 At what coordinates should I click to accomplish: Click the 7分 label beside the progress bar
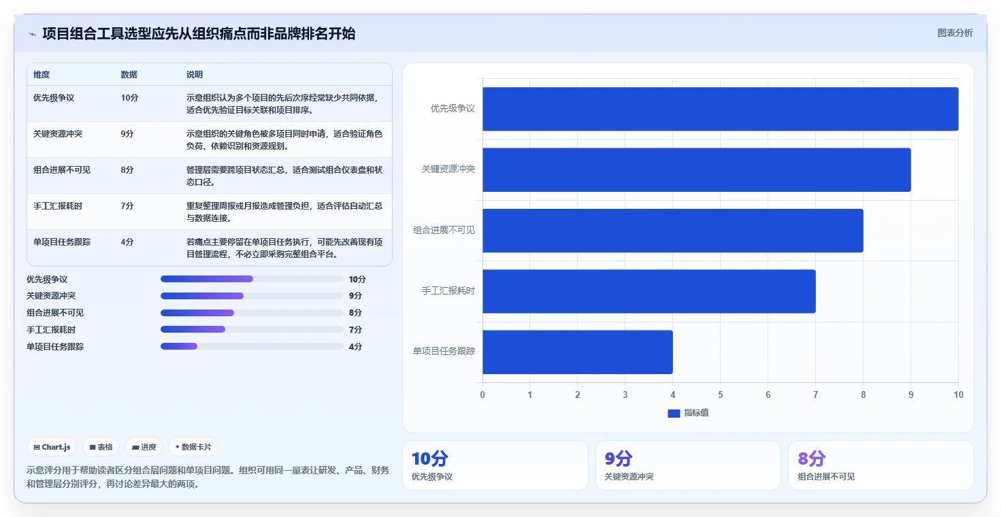(x=355, y=329)
